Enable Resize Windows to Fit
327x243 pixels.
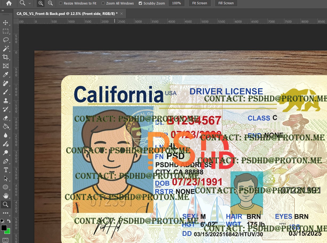click(x=61, y=3)
